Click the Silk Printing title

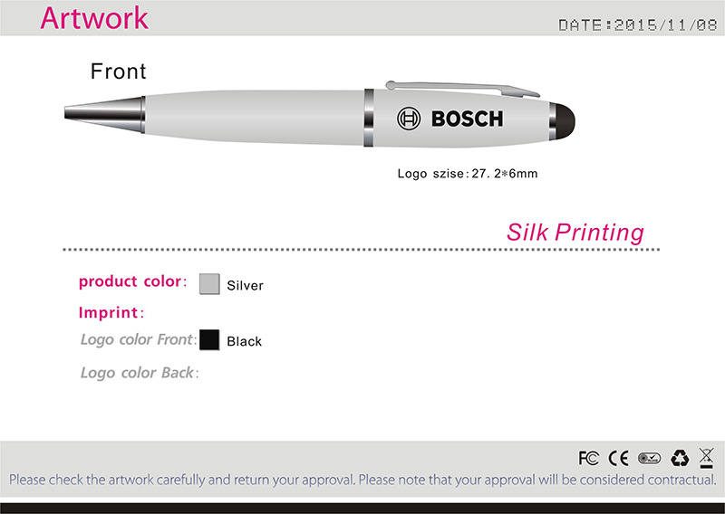coord(575,232)
